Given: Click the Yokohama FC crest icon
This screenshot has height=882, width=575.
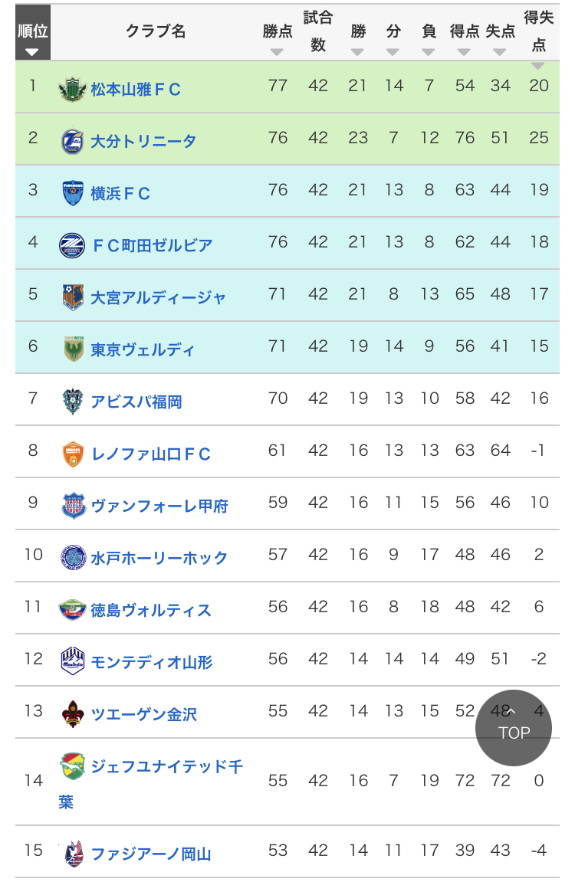Looking at the screenshot, I should pos(72,193).
